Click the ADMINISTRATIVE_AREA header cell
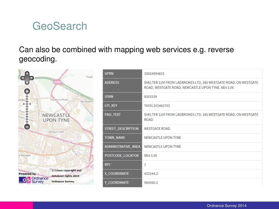Viewport: 279px width, 209px height. [122, 147]
